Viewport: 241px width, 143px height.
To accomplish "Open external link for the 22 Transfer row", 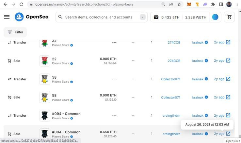I will [x=228, y=42].
